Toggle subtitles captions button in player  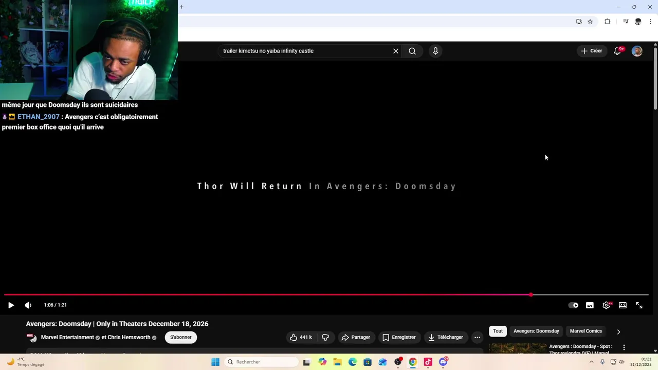pos(590,305)
